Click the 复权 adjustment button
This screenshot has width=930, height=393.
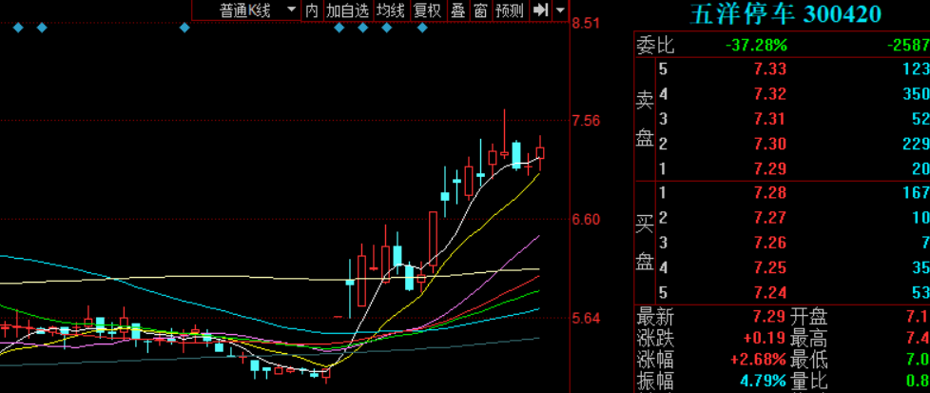pyautogui.click(x=427, y=10)
